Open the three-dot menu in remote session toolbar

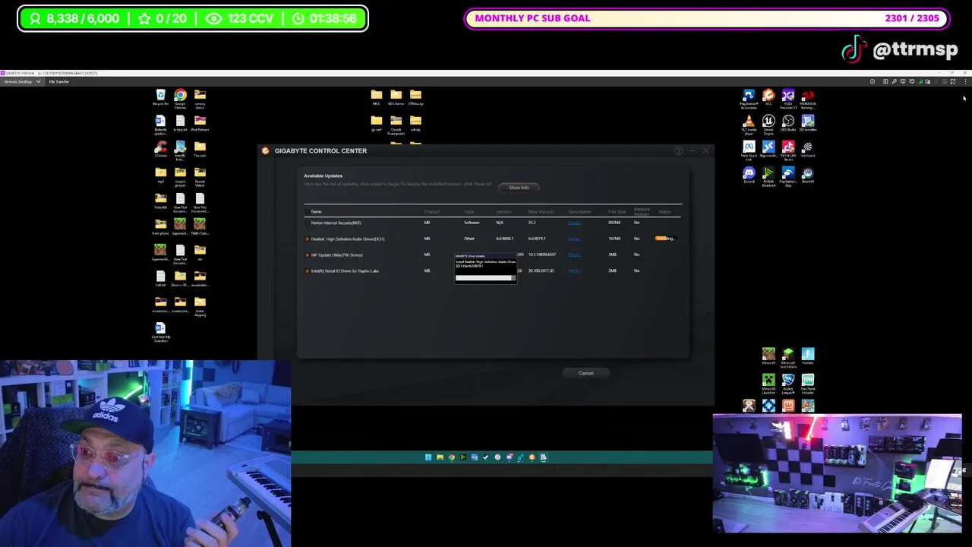pyautogui.click(x=965, y=81)
